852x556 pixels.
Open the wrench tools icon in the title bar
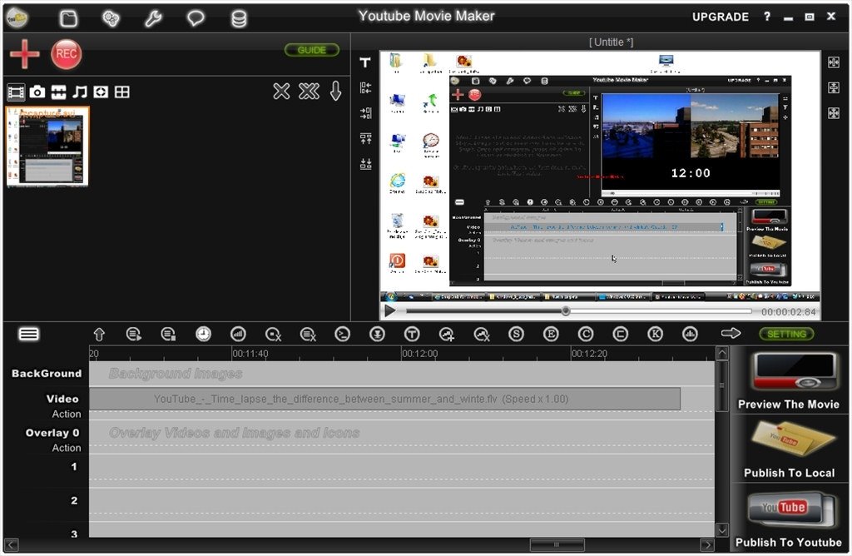click(153, 18)
